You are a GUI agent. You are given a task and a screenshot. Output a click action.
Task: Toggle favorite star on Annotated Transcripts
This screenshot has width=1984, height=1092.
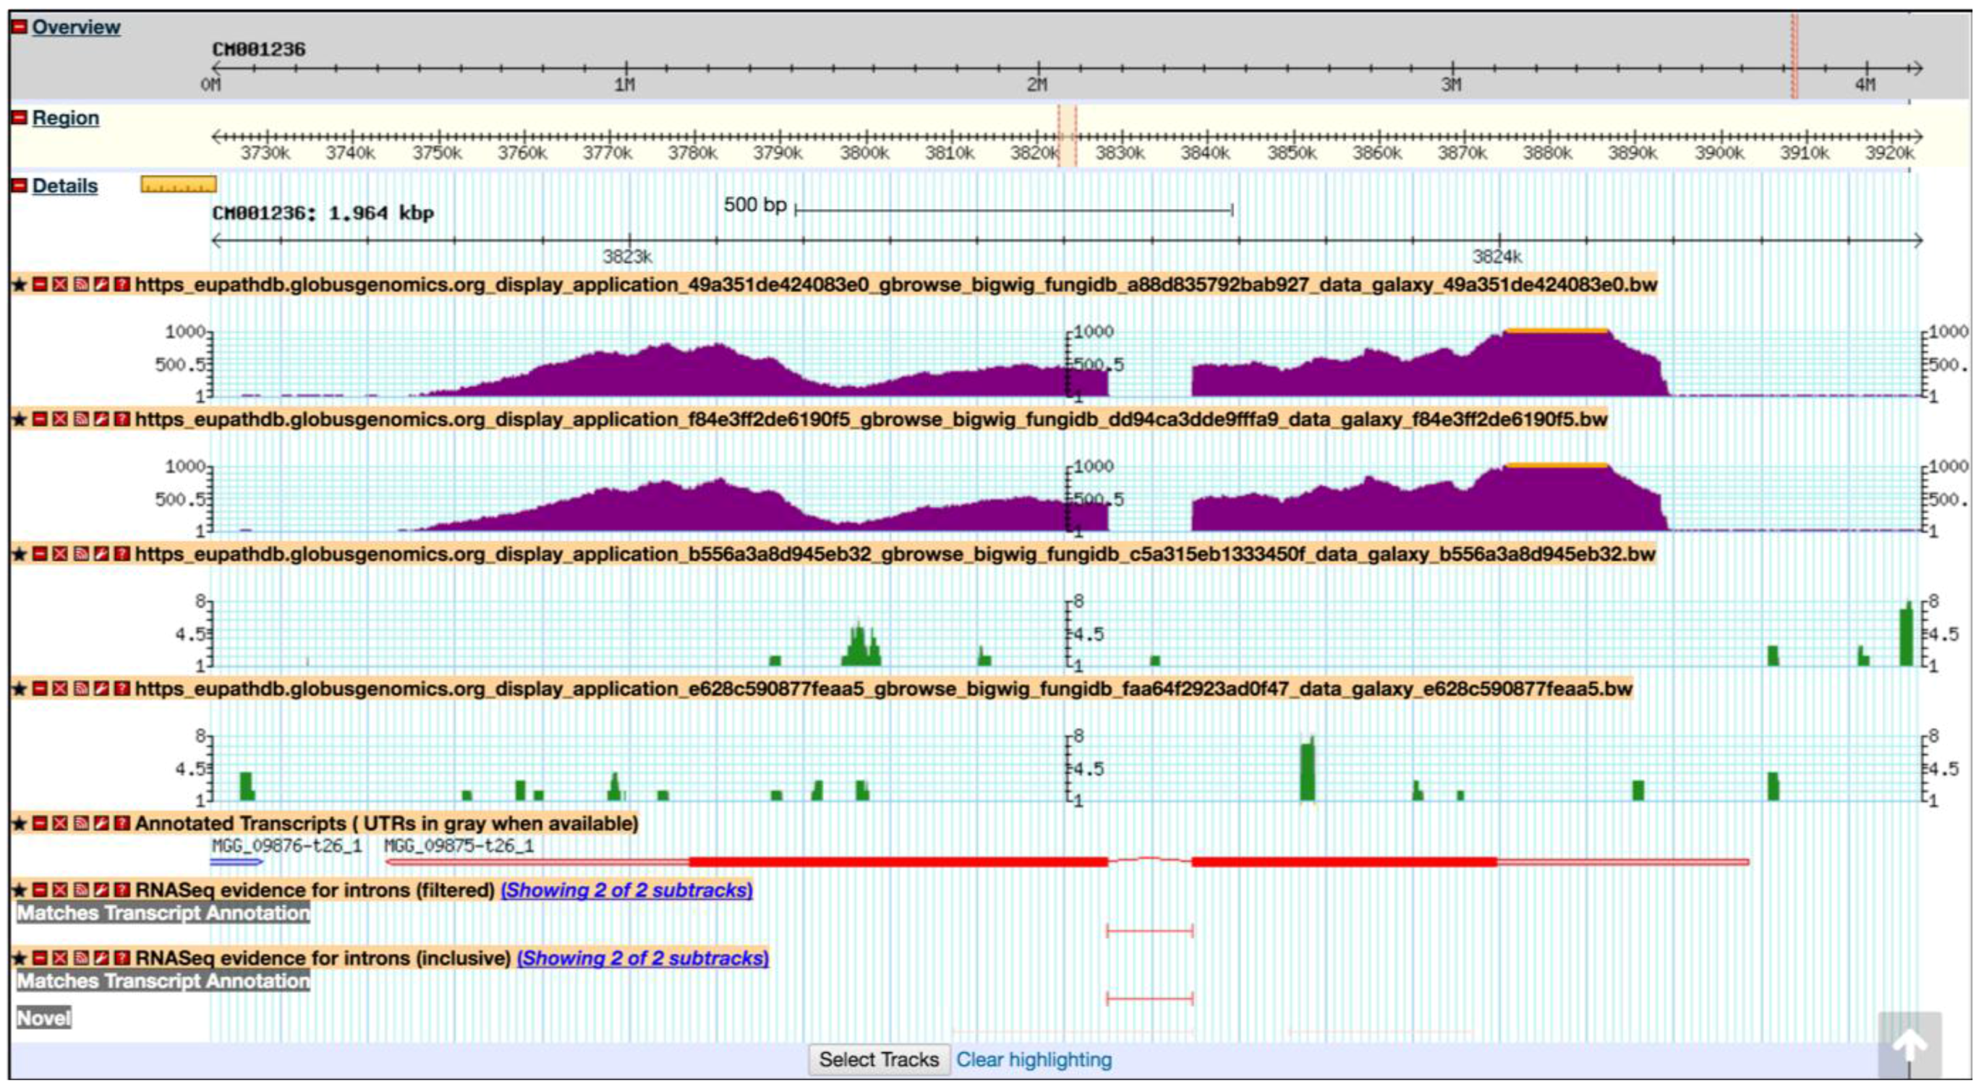pyautogui.click(x=19, y=824)
